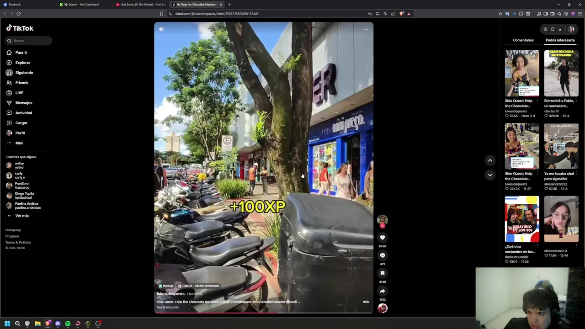Image resolution: width=585 pixels, height=329 pixels.
Task: Open a new browser tab
Action: pos(229,5)
